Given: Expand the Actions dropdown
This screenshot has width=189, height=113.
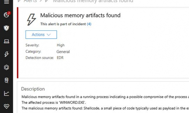Looking at the screenshot, I should 41,35.
